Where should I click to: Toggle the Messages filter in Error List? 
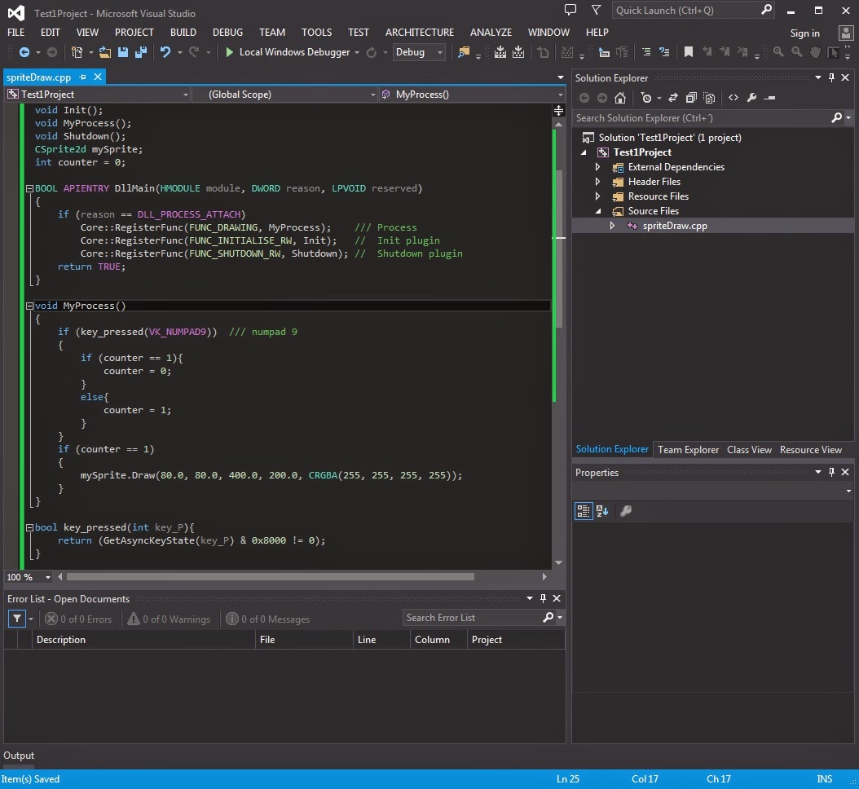point(268,619)
